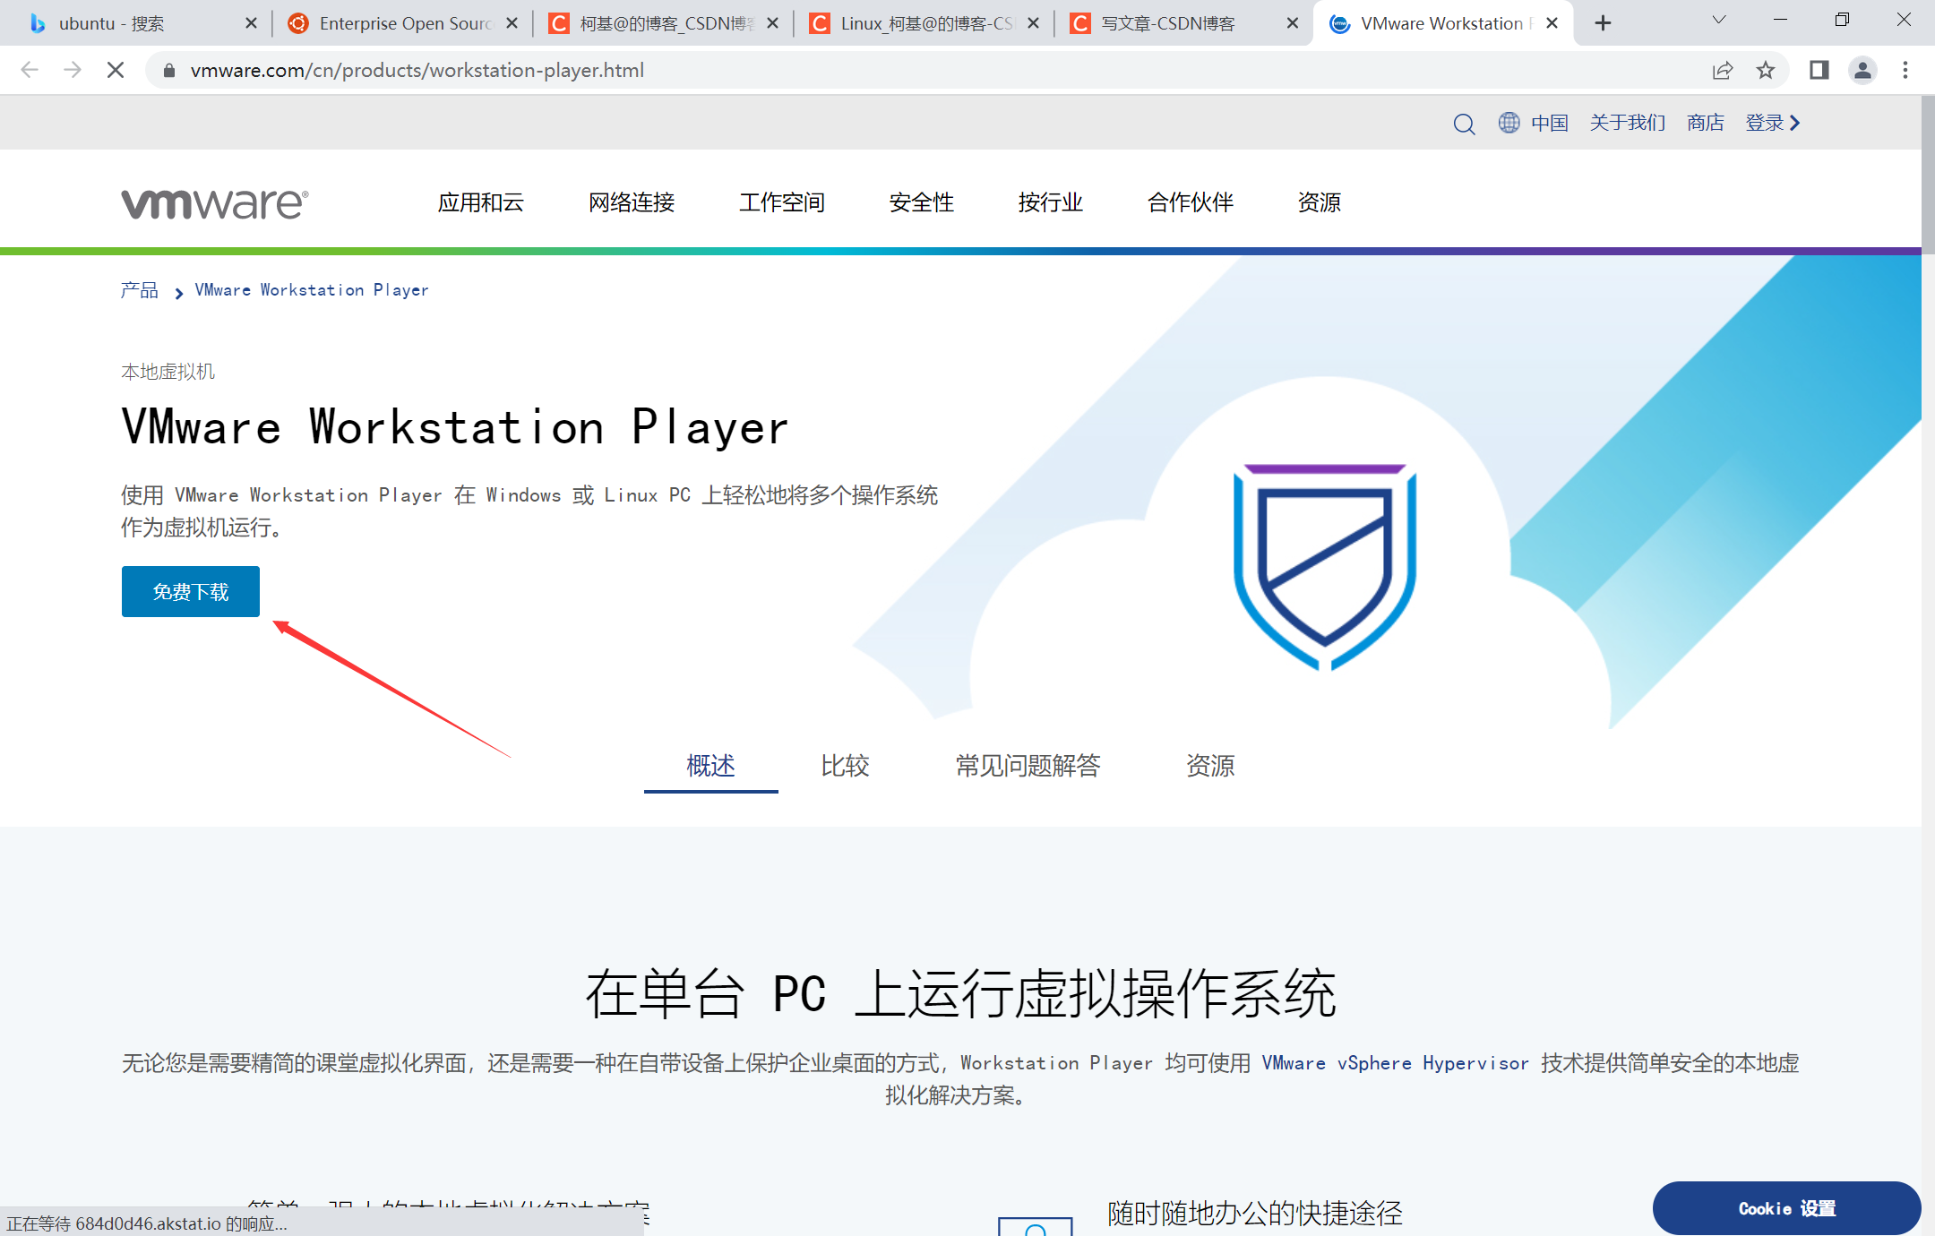Viewport: 1935px width, 1236px height.
Task: Open VMware vSphere Hypervisor link
Action: [1396, 1063]
